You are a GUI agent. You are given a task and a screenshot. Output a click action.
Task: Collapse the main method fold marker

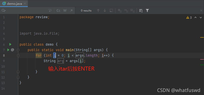tap(18, 50)
